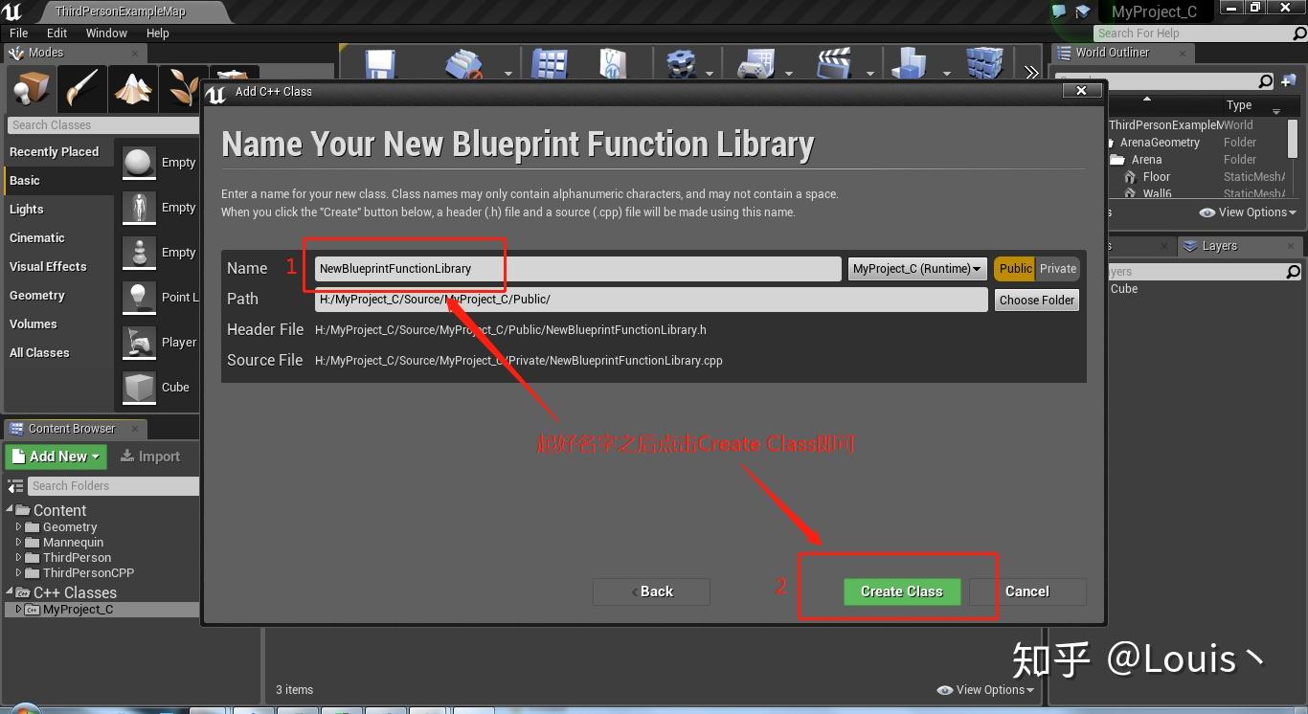Open the MyProject_C (Runtime) module dropdown
The width and height of the screenshot is (1308, 714).
915,268
